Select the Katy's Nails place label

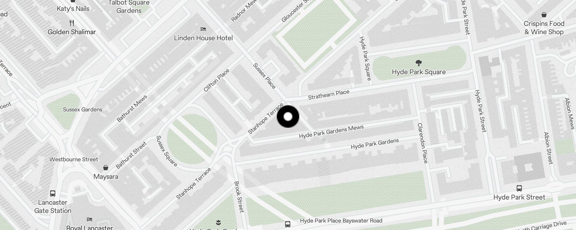73,9
